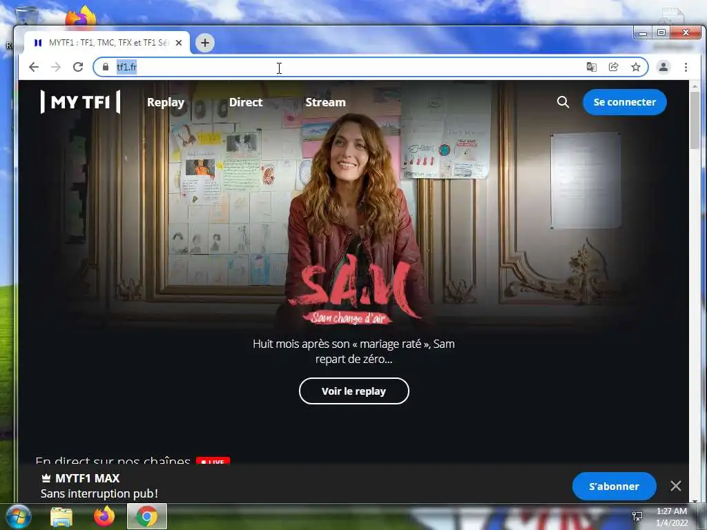The width and height of the screenshot is (707, 530).
Task: Open Firefox from the taskbar
Action: pos(104,516)
